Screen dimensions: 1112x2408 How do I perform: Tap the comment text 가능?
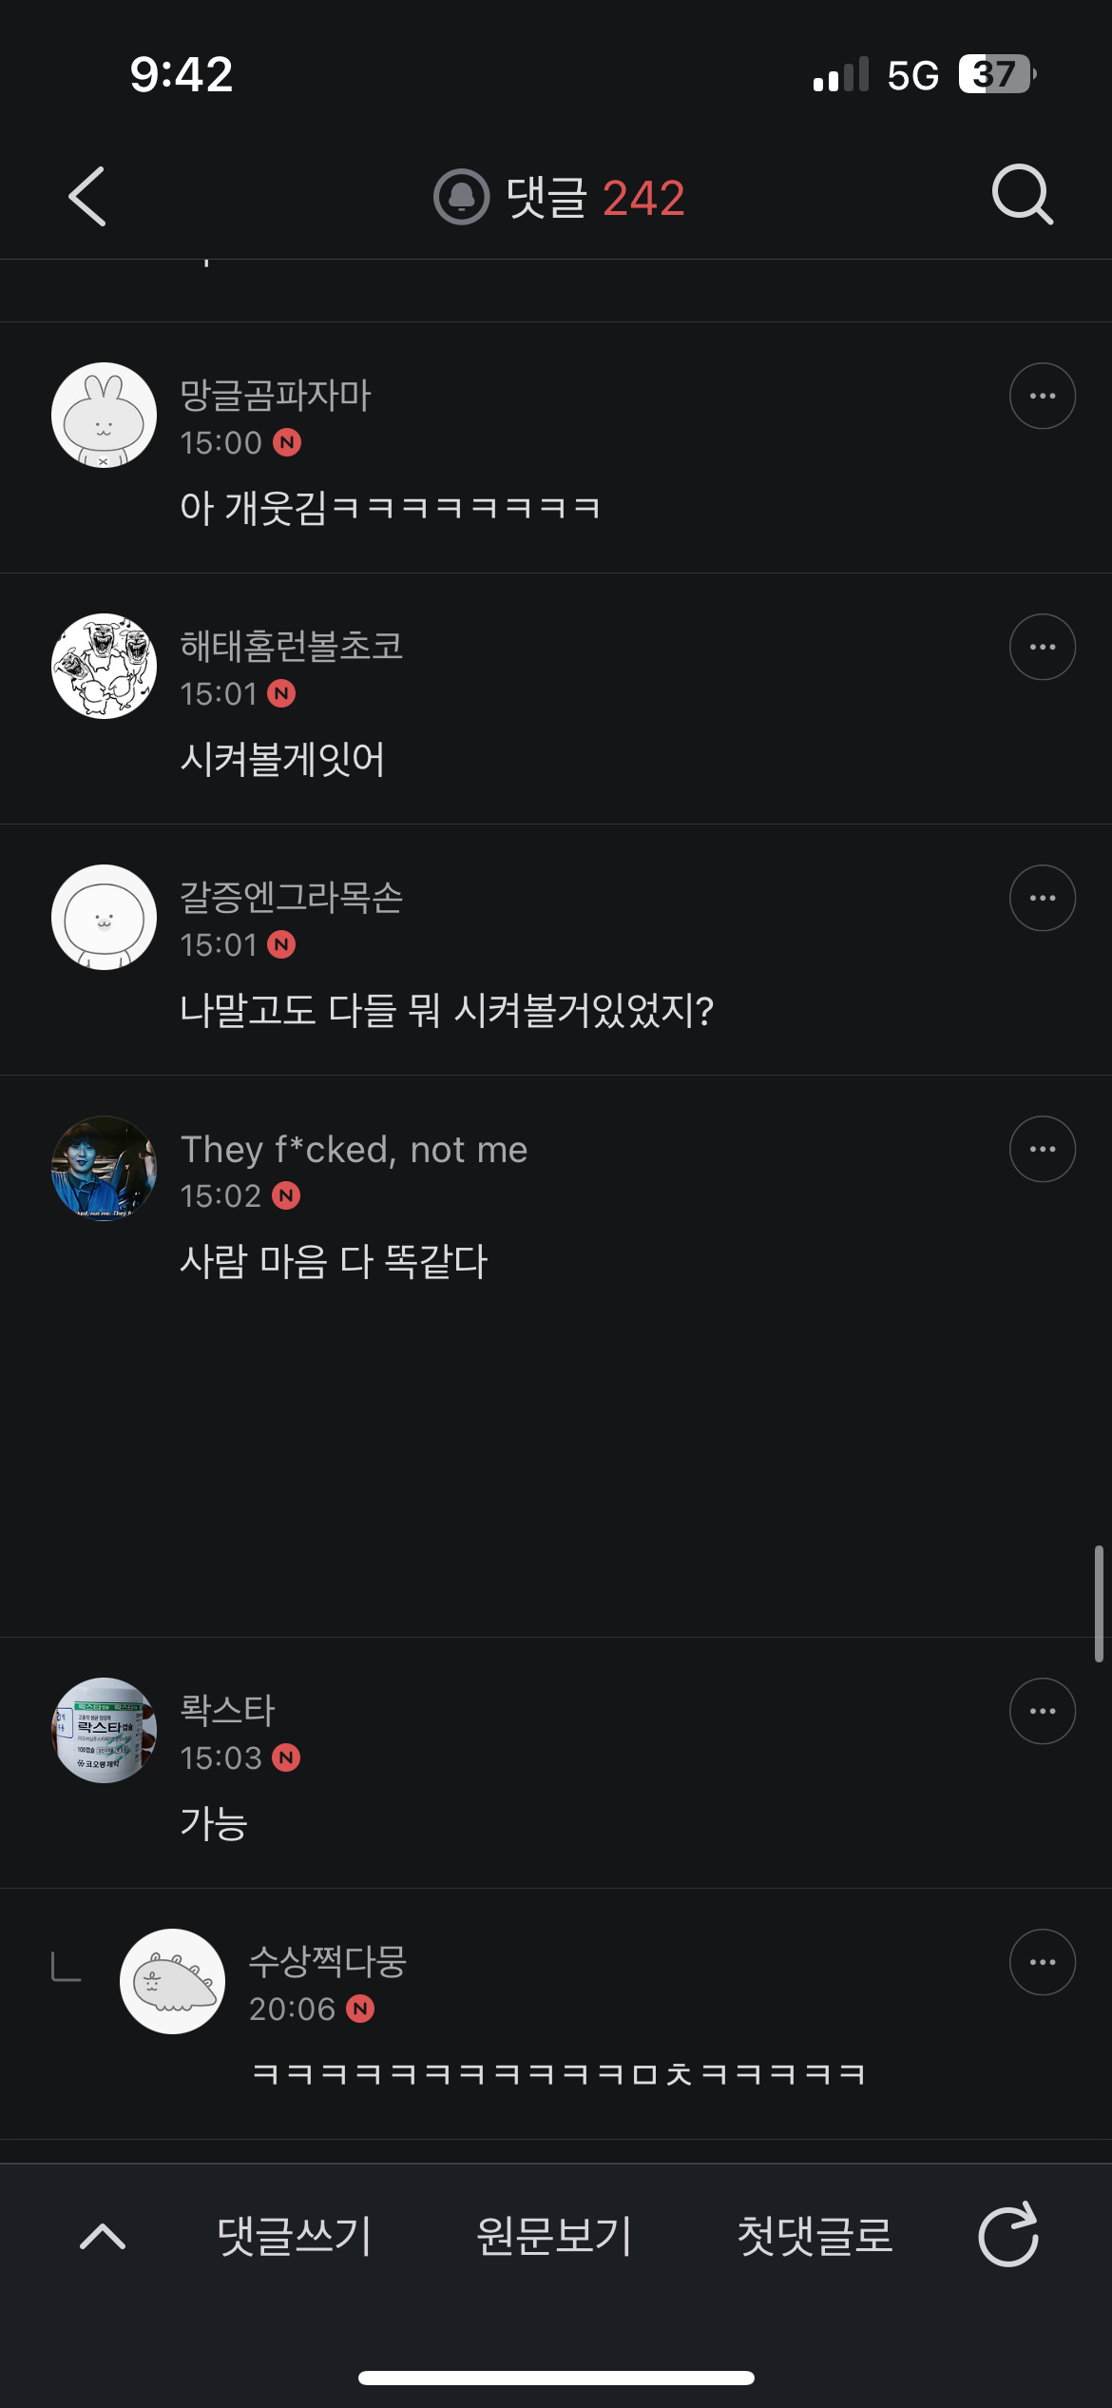coord(214,1823)
